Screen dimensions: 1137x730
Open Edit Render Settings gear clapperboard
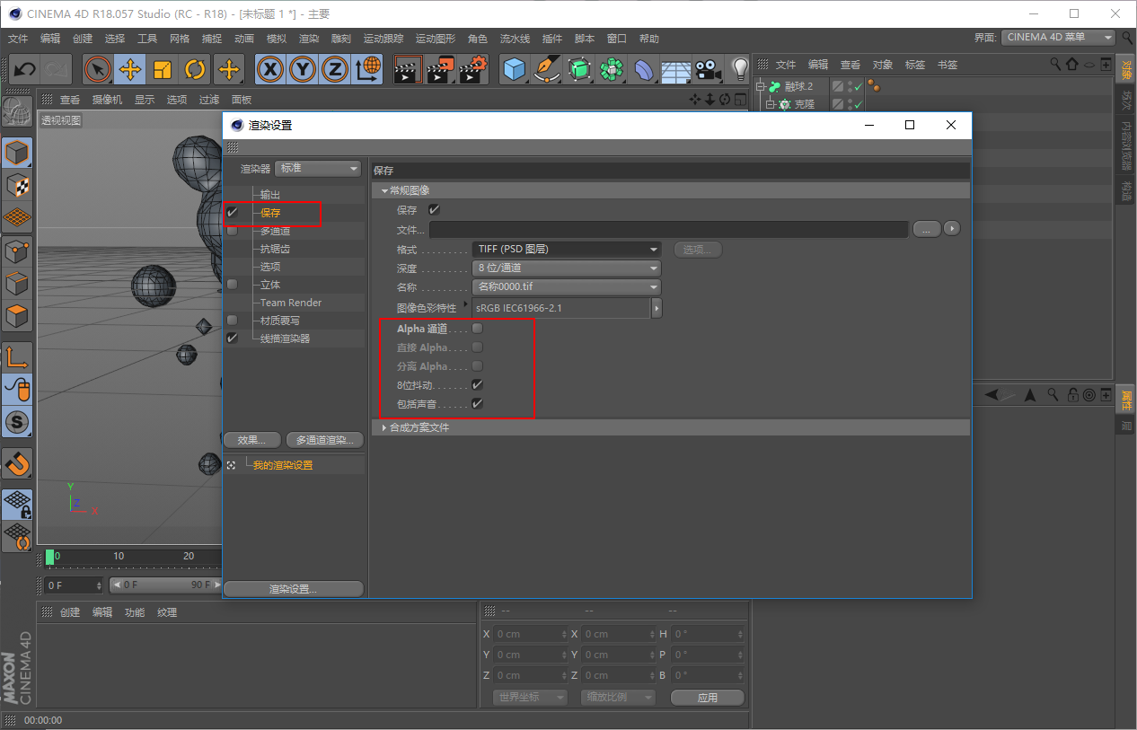473,69
